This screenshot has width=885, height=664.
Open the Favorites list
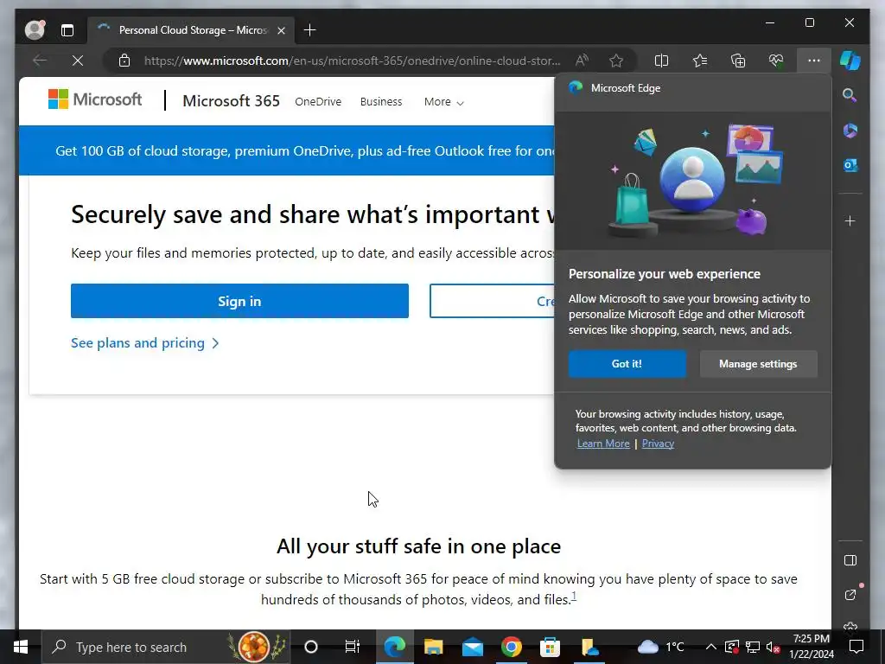pos(700,61)
